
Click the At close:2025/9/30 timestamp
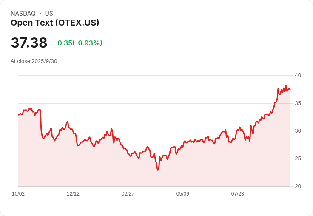coord(34,61)
